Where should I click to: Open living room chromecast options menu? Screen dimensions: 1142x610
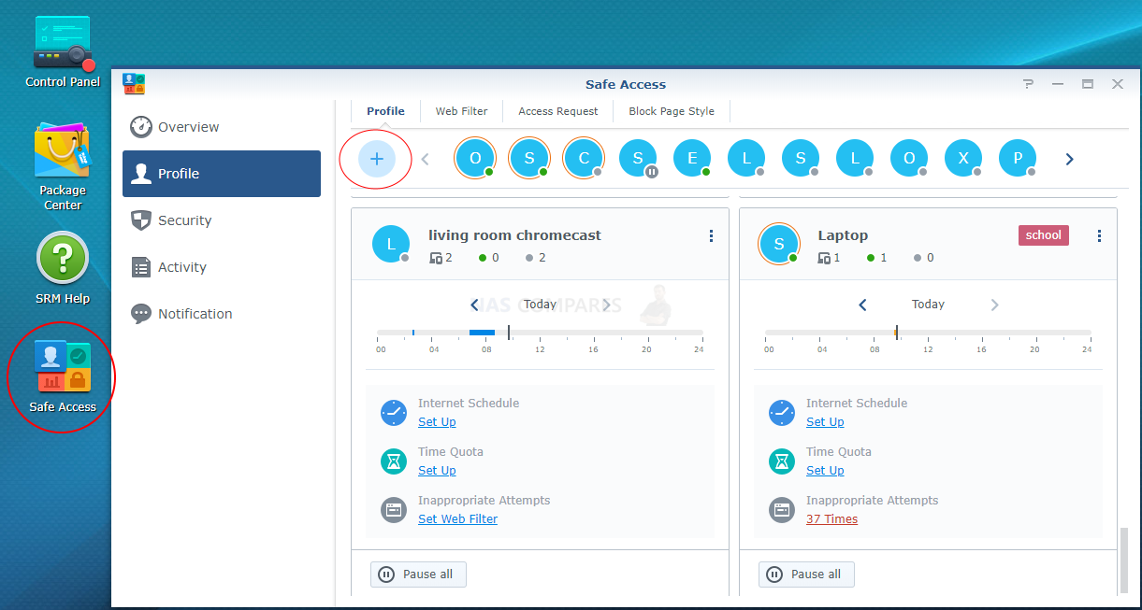[711, 236]
